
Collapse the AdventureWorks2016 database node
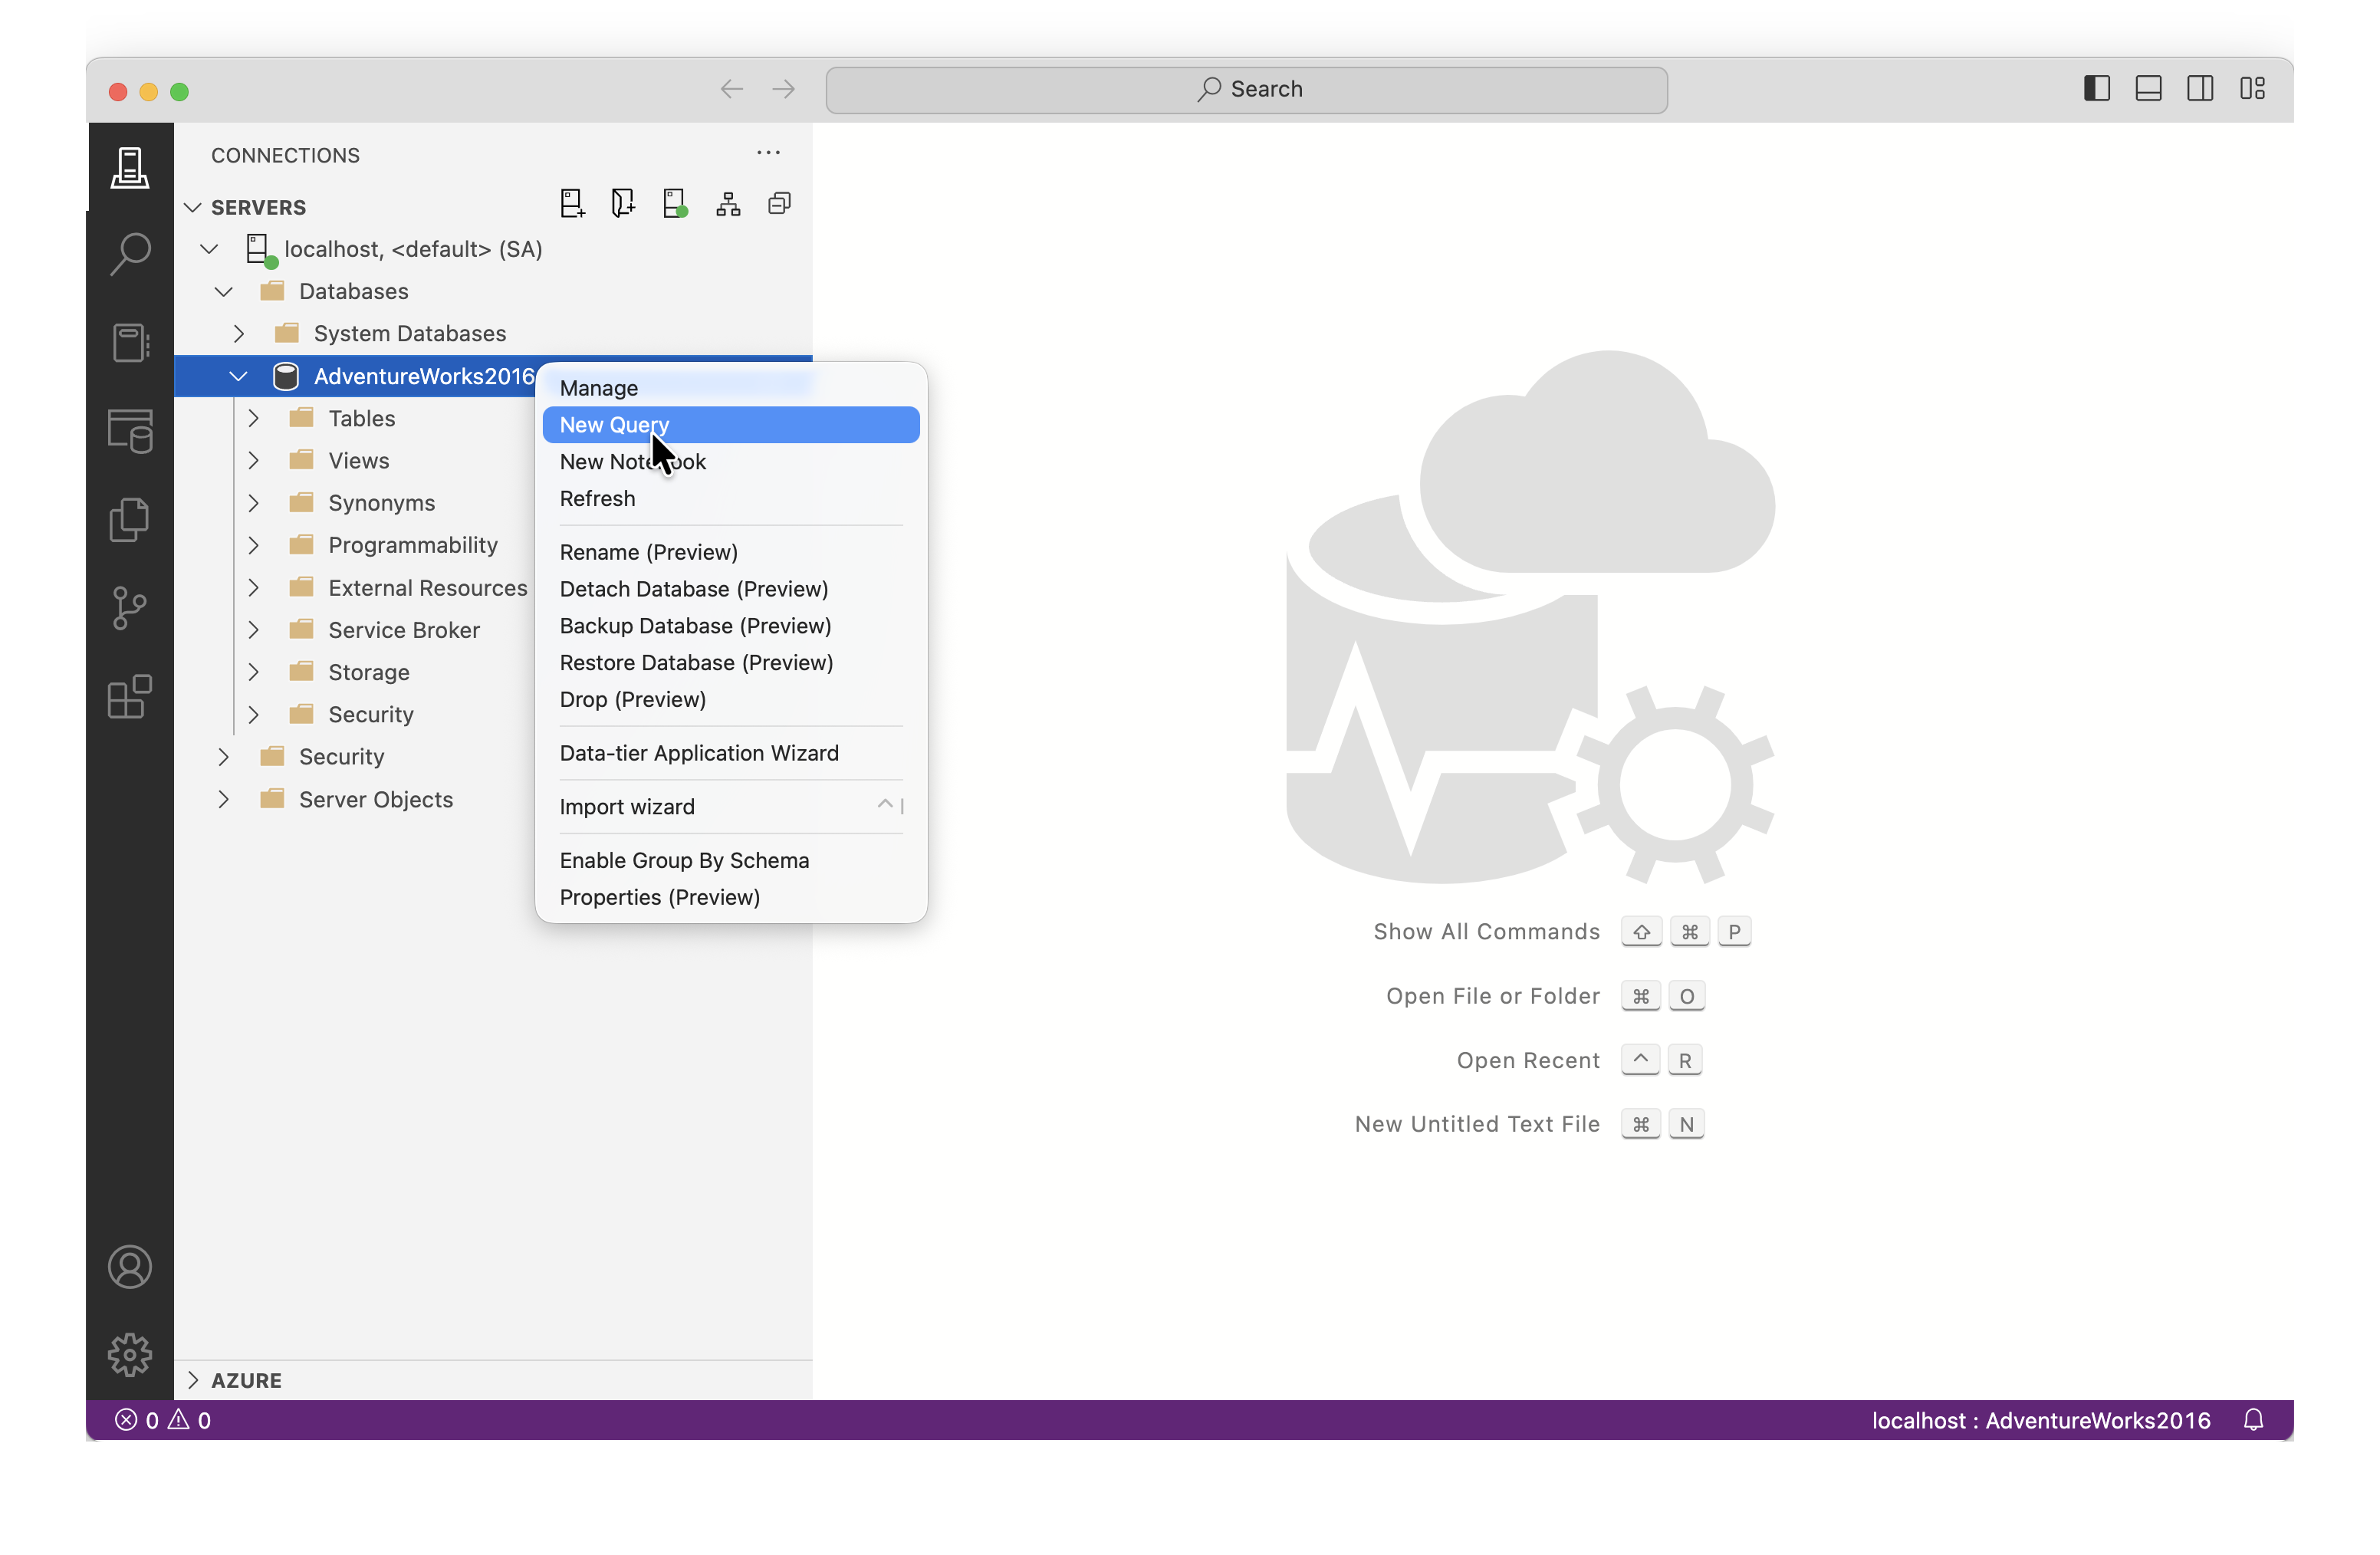coord(238,376)
